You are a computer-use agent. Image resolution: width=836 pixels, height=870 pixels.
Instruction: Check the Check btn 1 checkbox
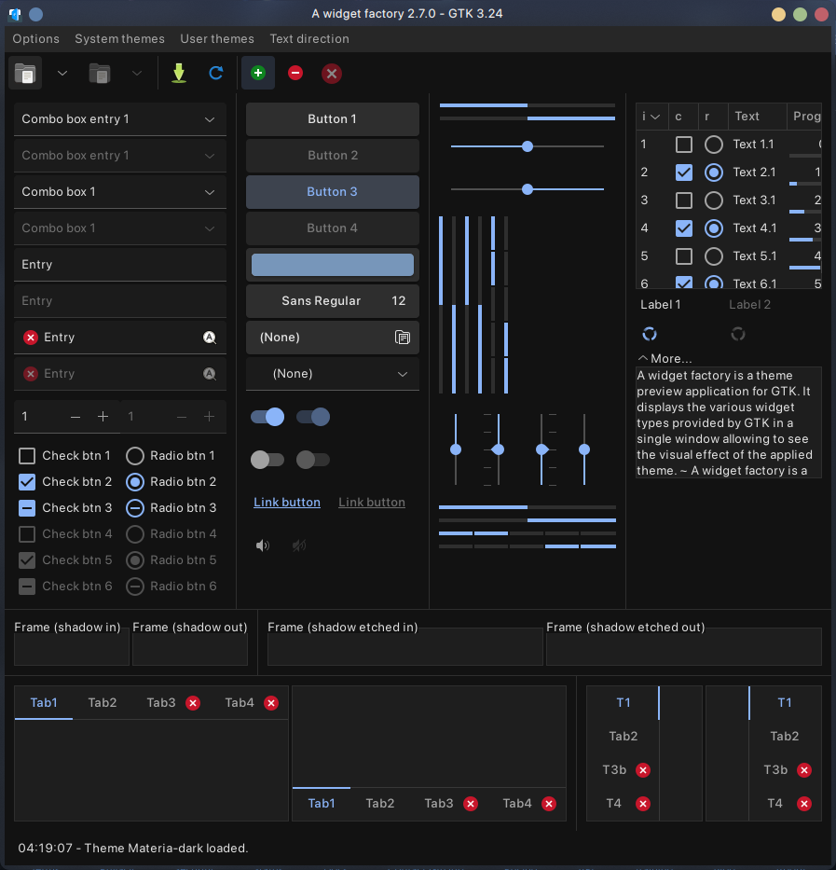27,455
